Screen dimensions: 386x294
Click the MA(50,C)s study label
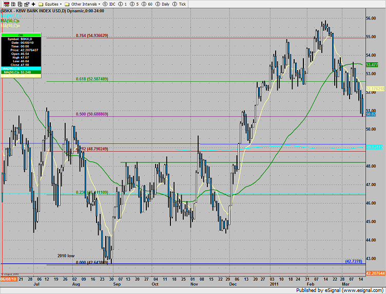tap(10, 21)
